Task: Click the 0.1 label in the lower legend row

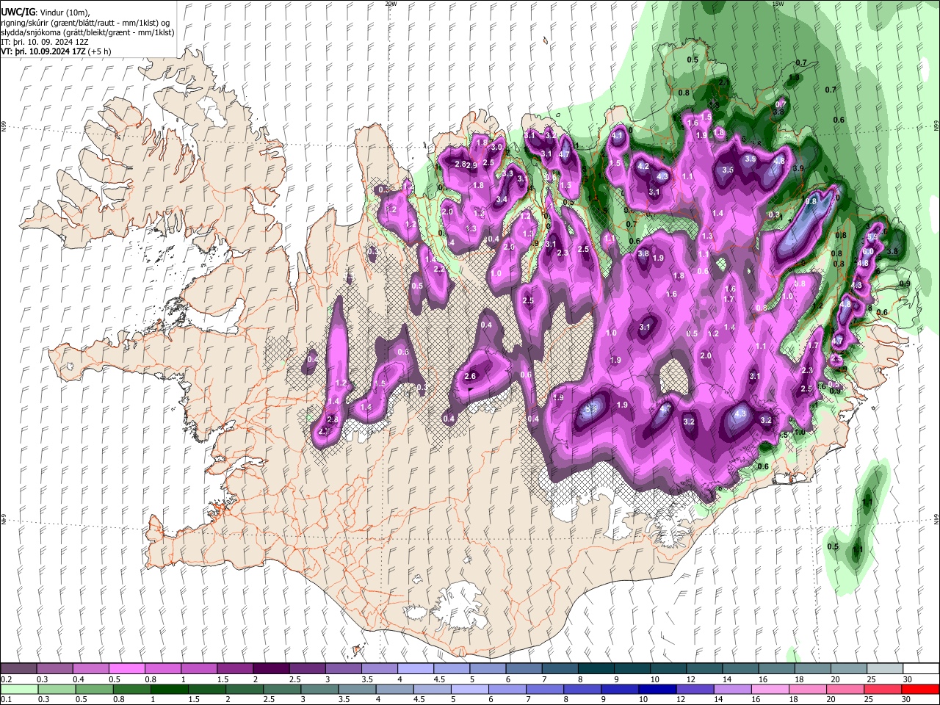Action: click(6, 700)
